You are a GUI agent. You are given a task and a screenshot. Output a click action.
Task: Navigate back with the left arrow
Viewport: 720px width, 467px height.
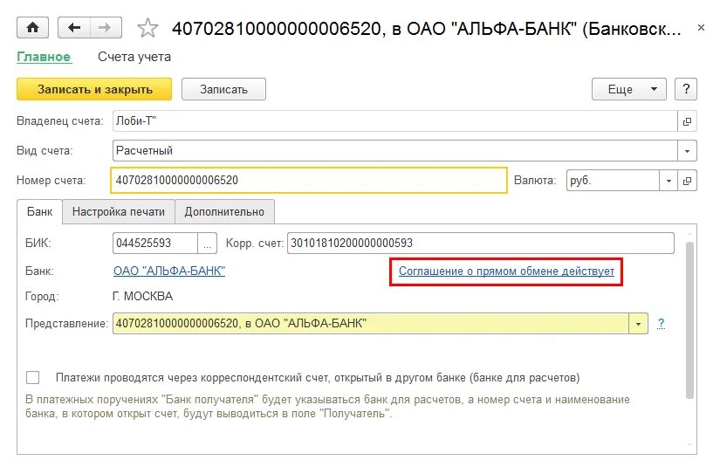pyautogui.click(x=74, y=28)
